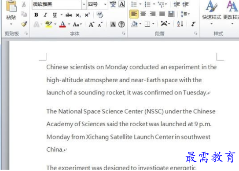This screenshot has width=239, height=171.
Task: Click the font name box 微软雅黑
Action: pos(57,4)
